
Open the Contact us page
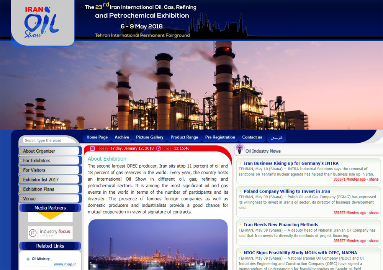pyautogui.click(x=252, y=137)
